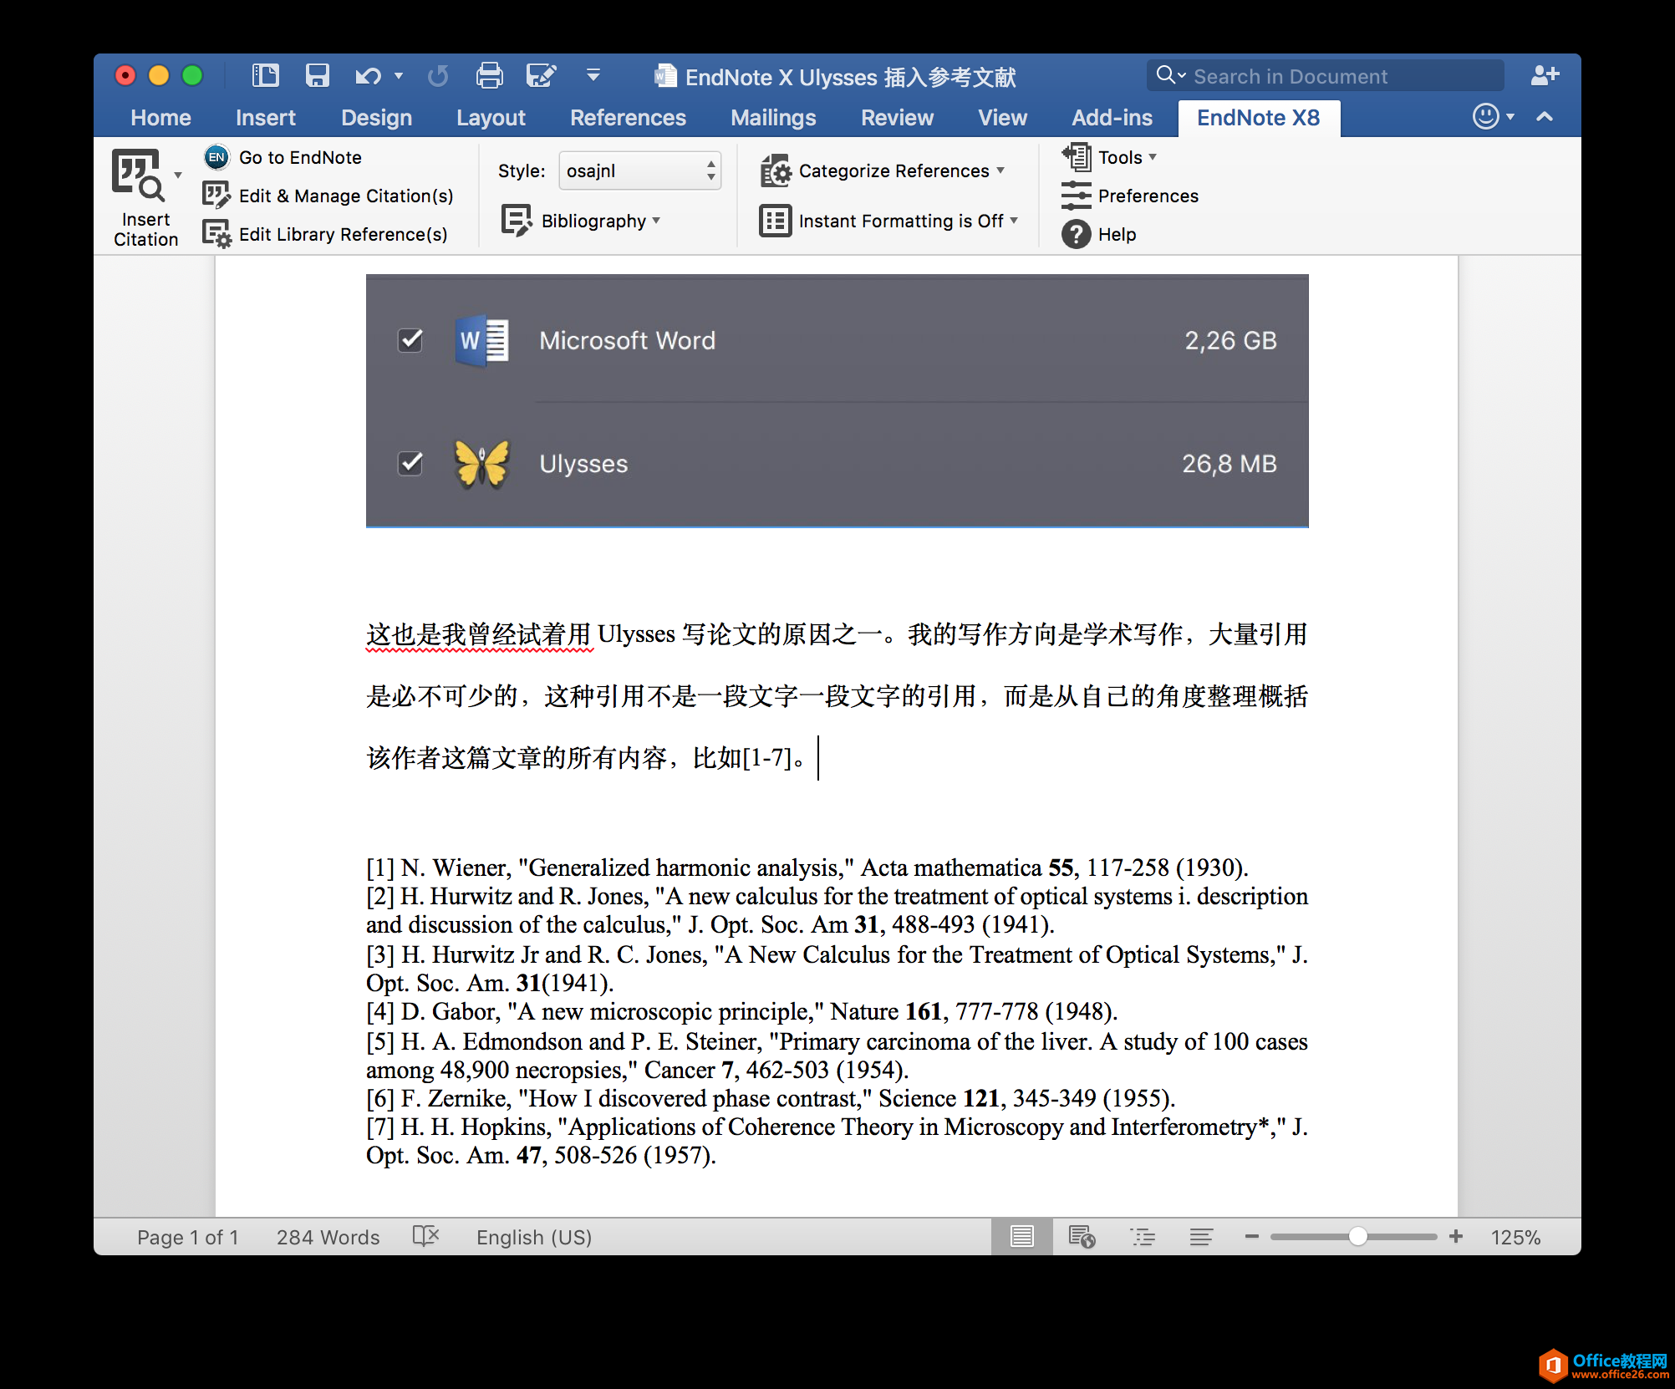Click the Share user icon
The height and width of the screenshot is (1389, 1675).
point(1544,76)
